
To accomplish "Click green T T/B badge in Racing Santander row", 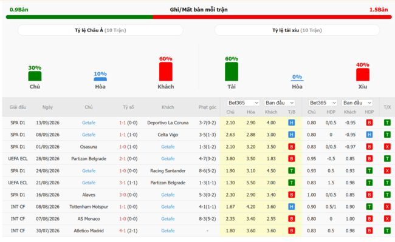I will tap(292, 170).
